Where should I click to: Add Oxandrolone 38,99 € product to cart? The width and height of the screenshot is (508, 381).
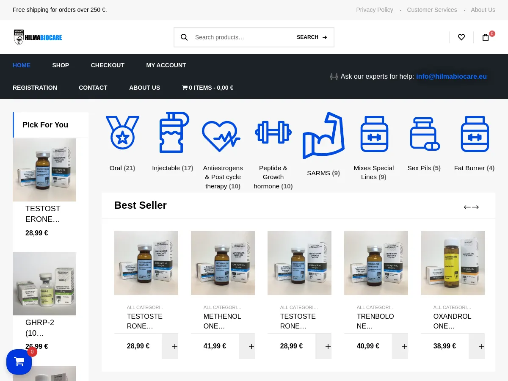click(477, 346)
